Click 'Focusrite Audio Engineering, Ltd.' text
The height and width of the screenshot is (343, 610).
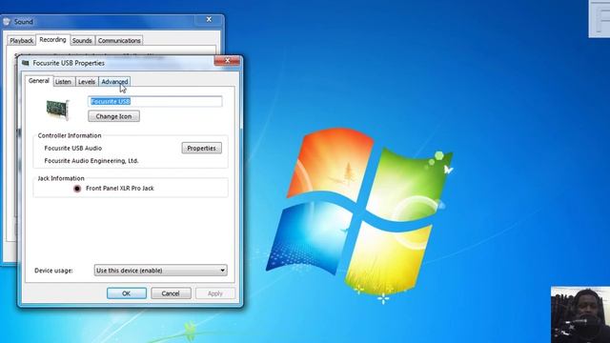click(91, 161)
